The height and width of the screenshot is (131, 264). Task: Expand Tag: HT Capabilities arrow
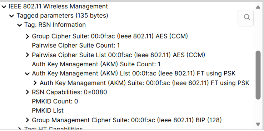(20, 128)
